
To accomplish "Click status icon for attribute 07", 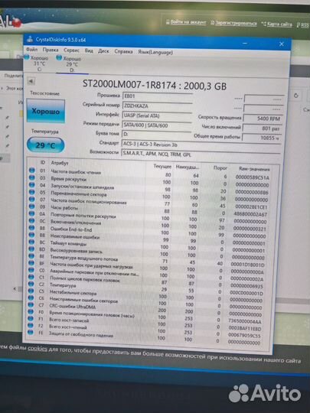I will click(32, 199).
